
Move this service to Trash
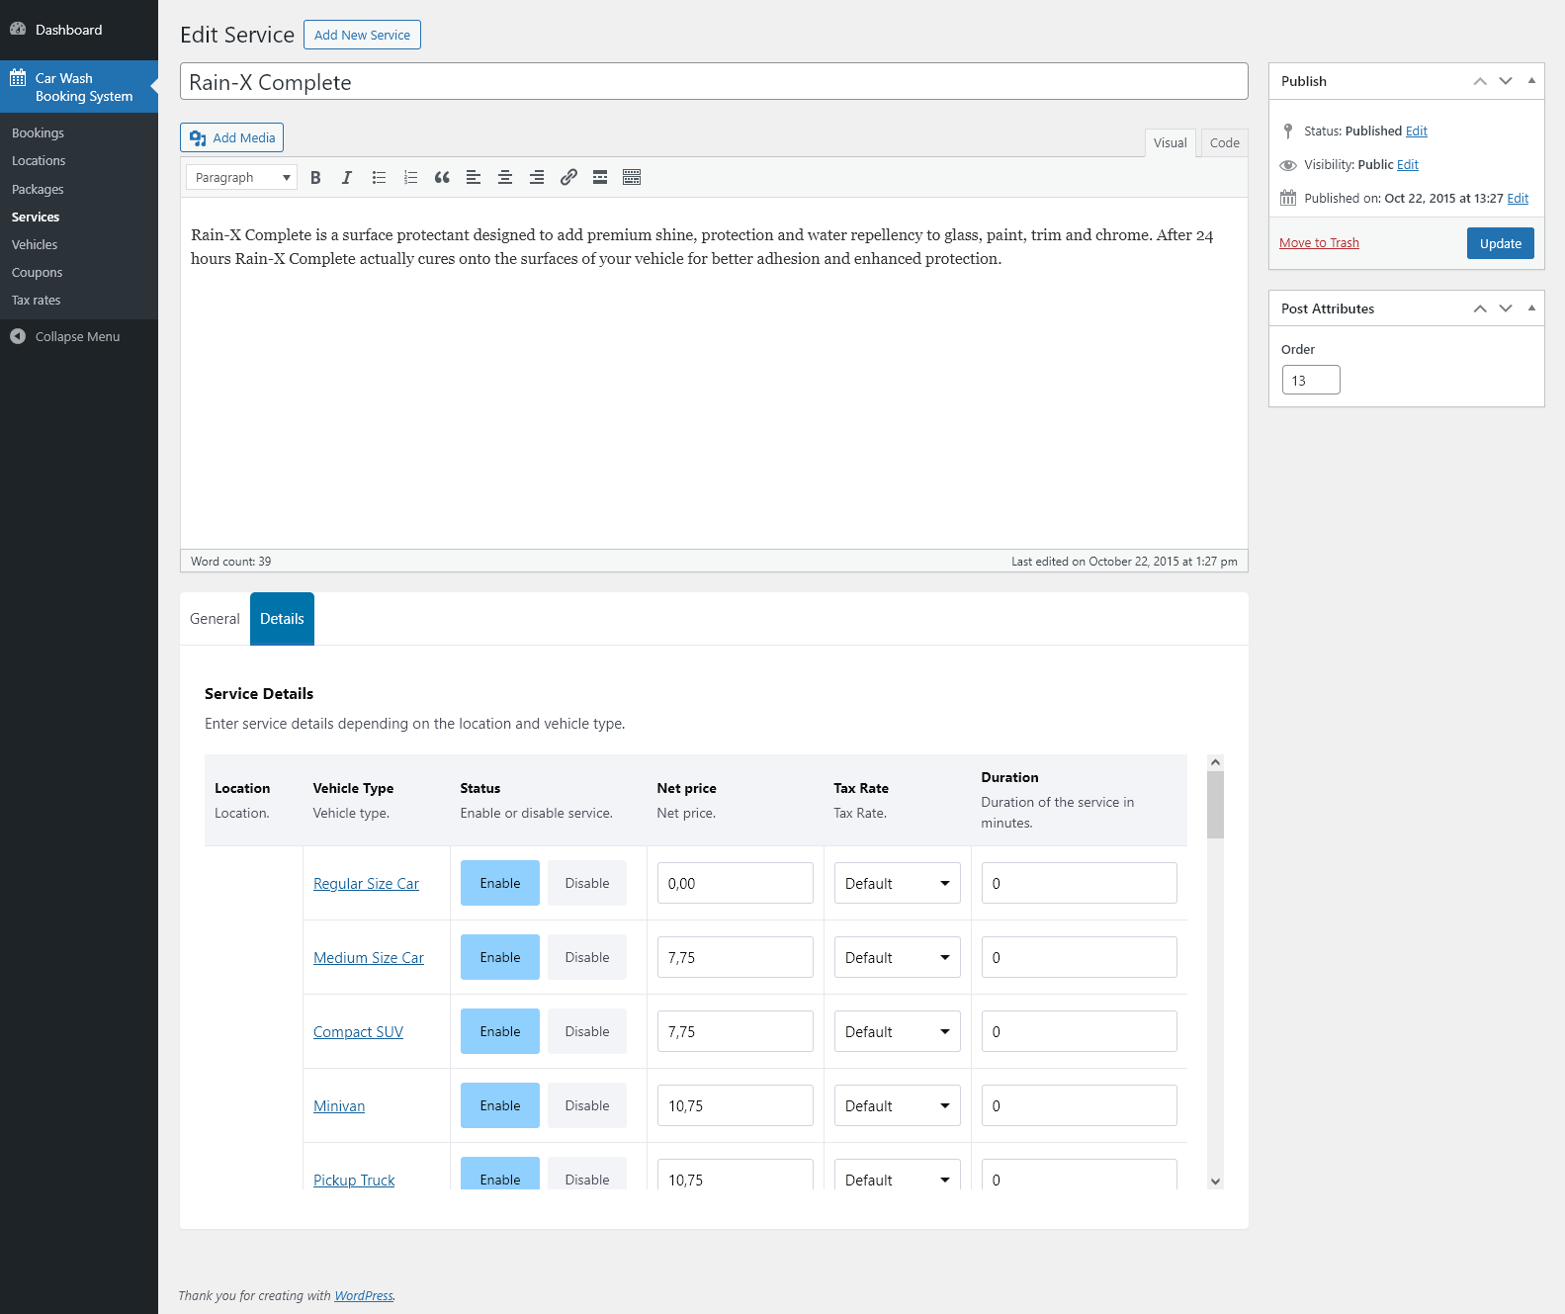tap(1319, 243)
